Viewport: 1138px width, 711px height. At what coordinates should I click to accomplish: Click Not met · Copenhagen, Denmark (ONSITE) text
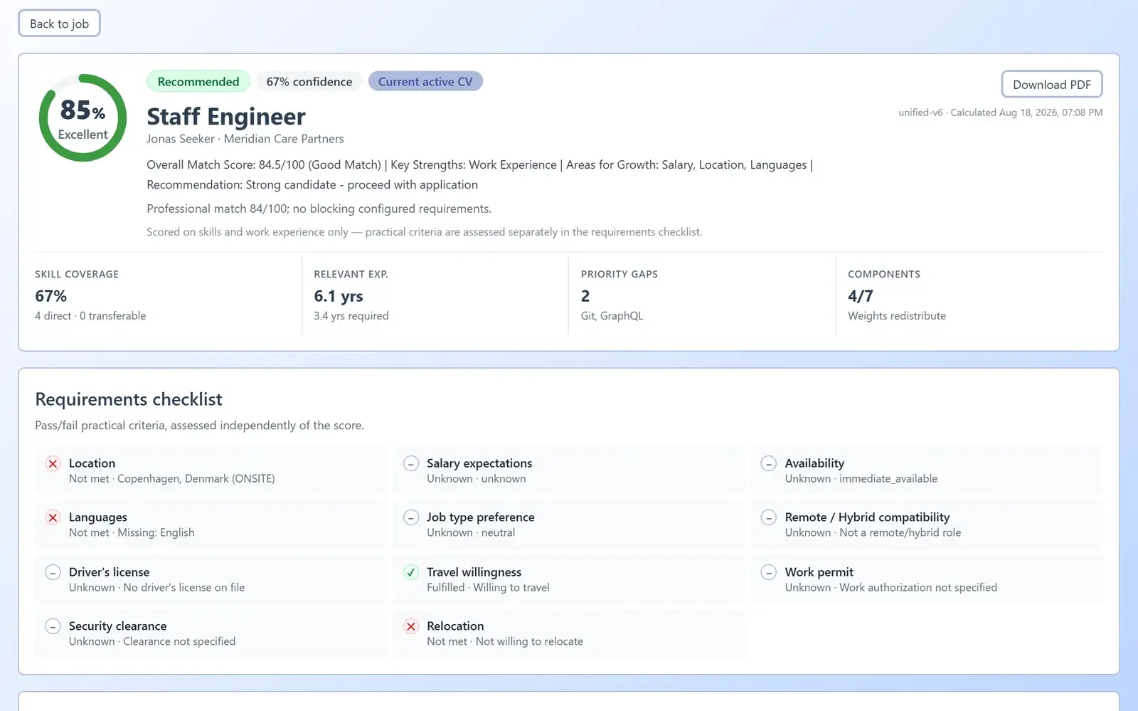(x=172, y=479)
